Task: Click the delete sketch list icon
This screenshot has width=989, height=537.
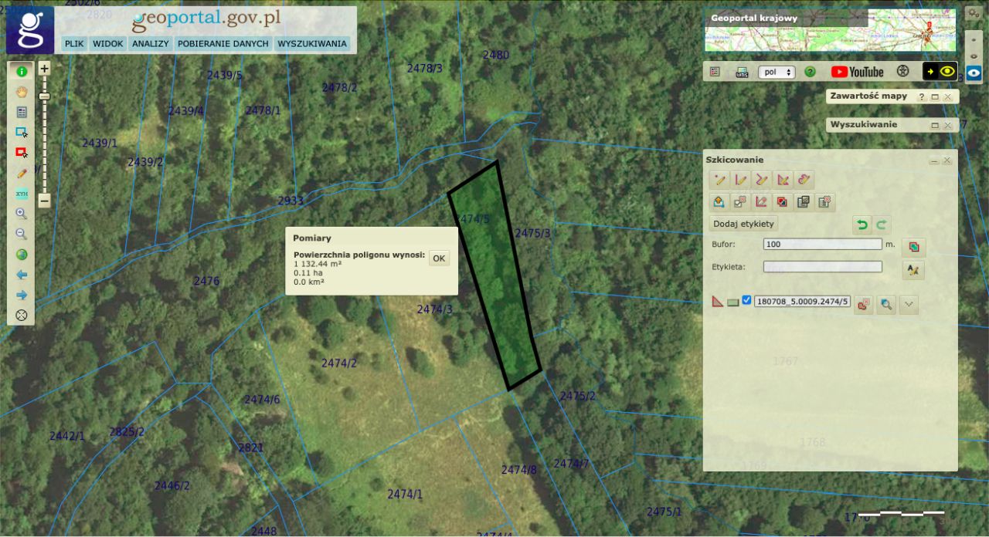Action: (825, 202)
